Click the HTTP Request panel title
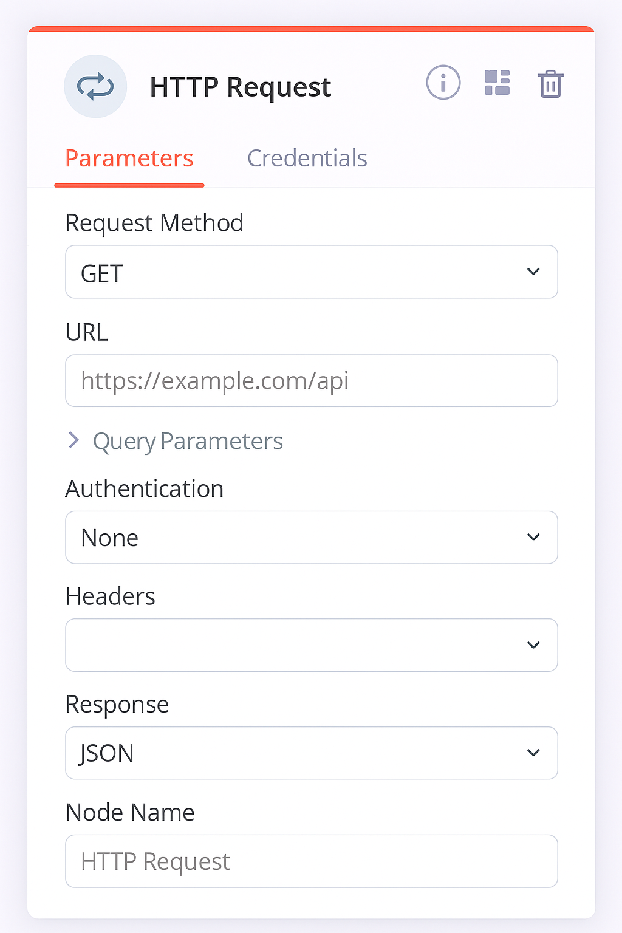The height and width of the screenshot is (933, 622). click(241, 87)
